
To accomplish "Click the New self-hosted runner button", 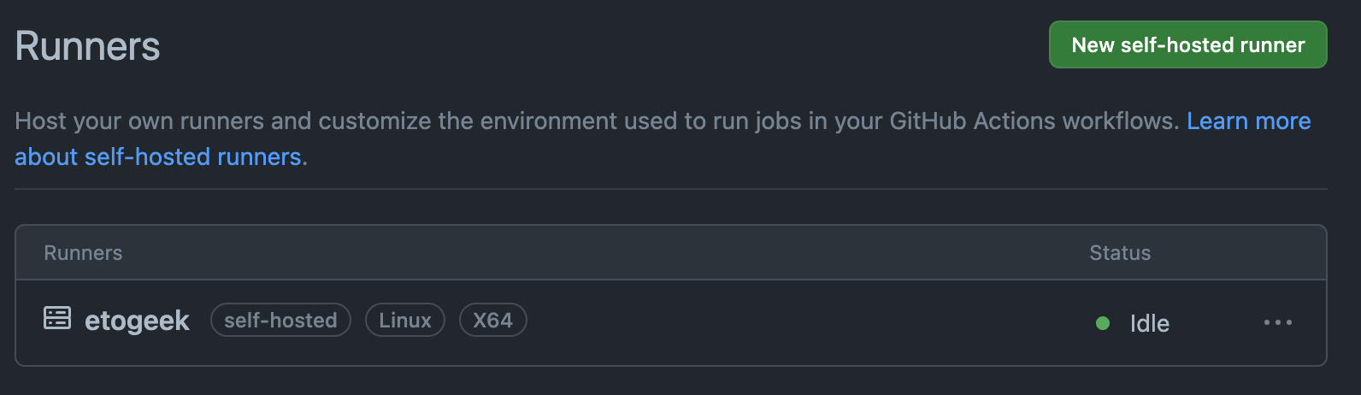I will pos(1187,44).
